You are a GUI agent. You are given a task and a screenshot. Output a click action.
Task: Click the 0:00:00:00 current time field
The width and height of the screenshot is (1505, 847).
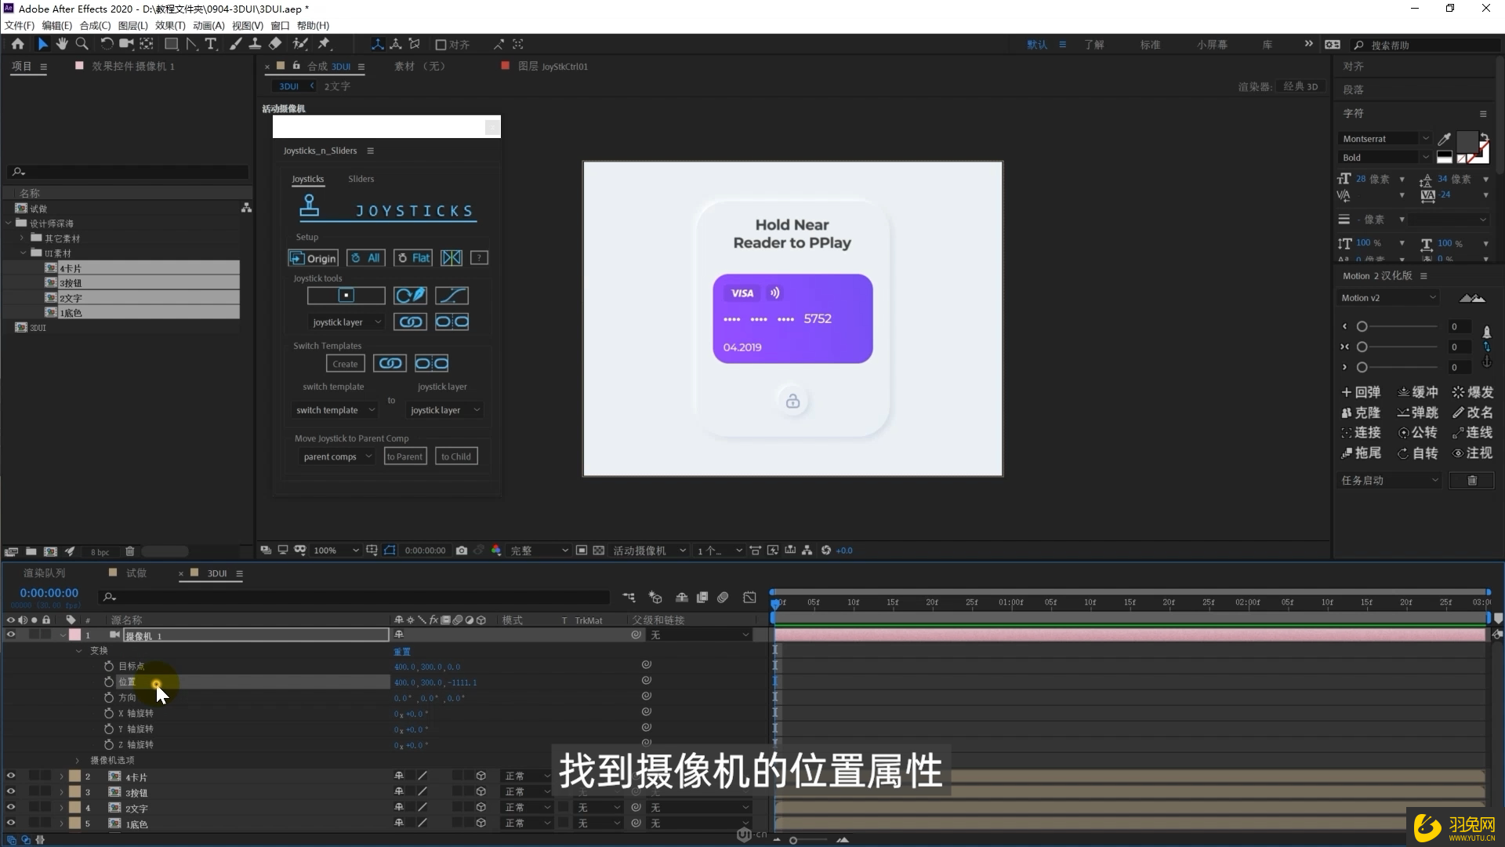[47, 593]
